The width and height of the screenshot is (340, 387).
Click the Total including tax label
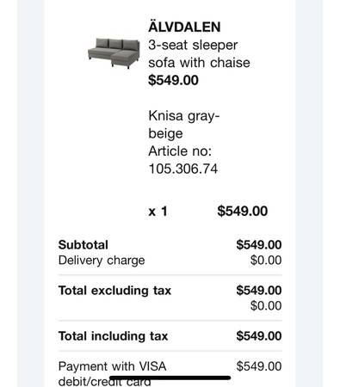(x=113, y=336)
